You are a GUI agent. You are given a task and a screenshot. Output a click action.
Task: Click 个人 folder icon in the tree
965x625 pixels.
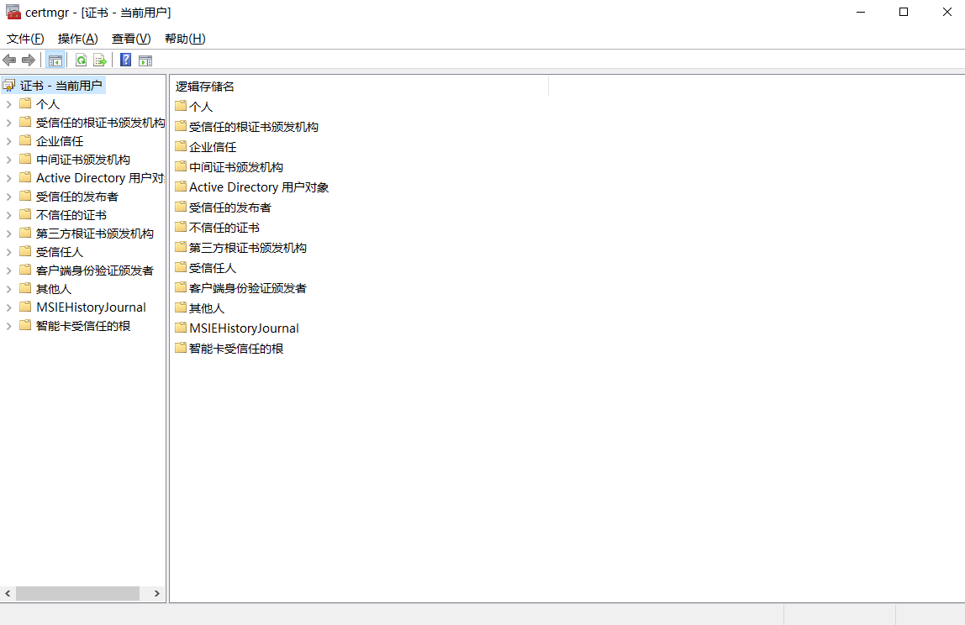point(25,103)
